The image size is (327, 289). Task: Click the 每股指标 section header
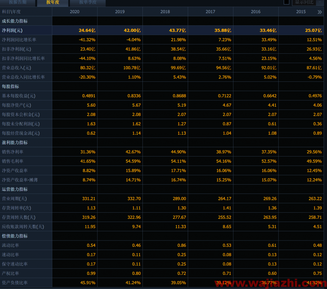[x=11, y=87]
